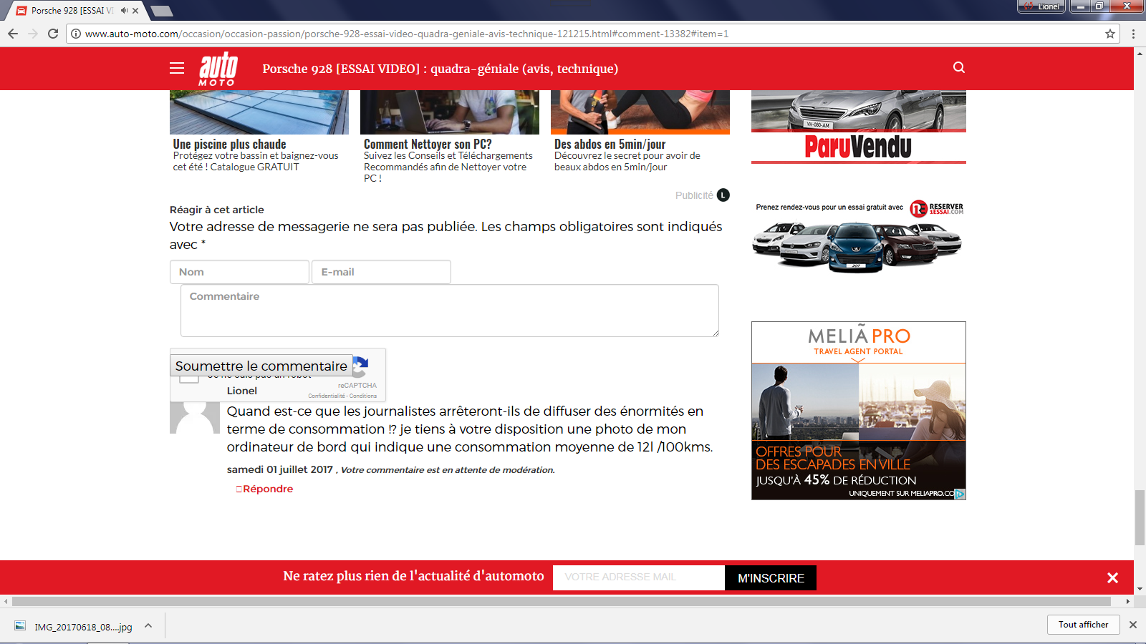Close the downloads bar with the X
The height and width of the screenshot is (644, 1146).
[1133, 625]
